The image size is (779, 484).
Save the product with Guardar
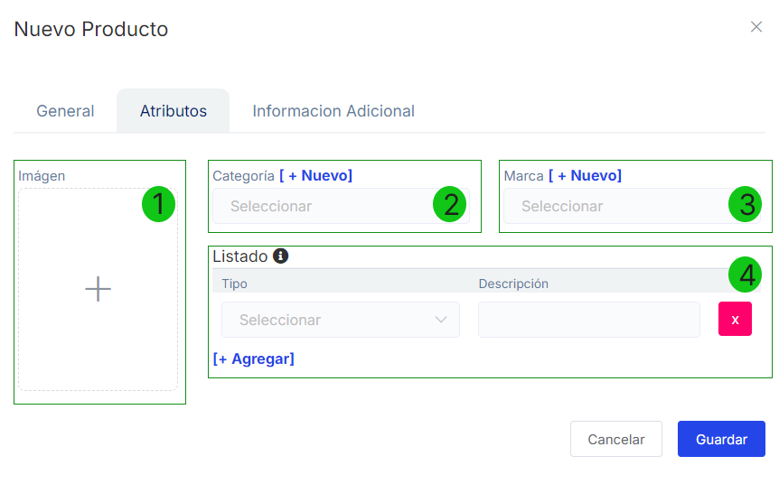pos(721,440)
